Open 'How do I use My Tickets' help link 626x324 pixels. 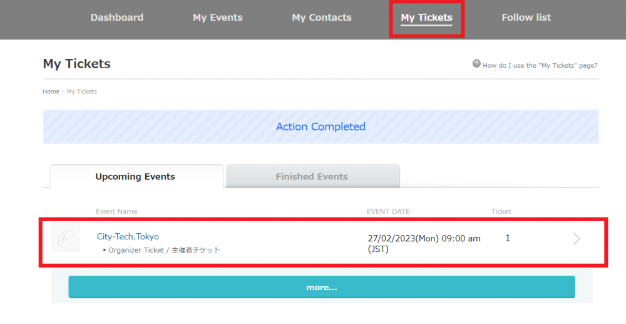tap(540, 65)
